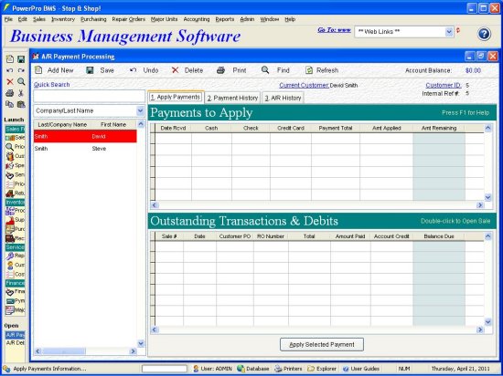Image resolution: width=503 pixels, height=376 pixels.
Task: Click the Refresh icon in the A/R Payment toolbar
Action: point(309,70)
